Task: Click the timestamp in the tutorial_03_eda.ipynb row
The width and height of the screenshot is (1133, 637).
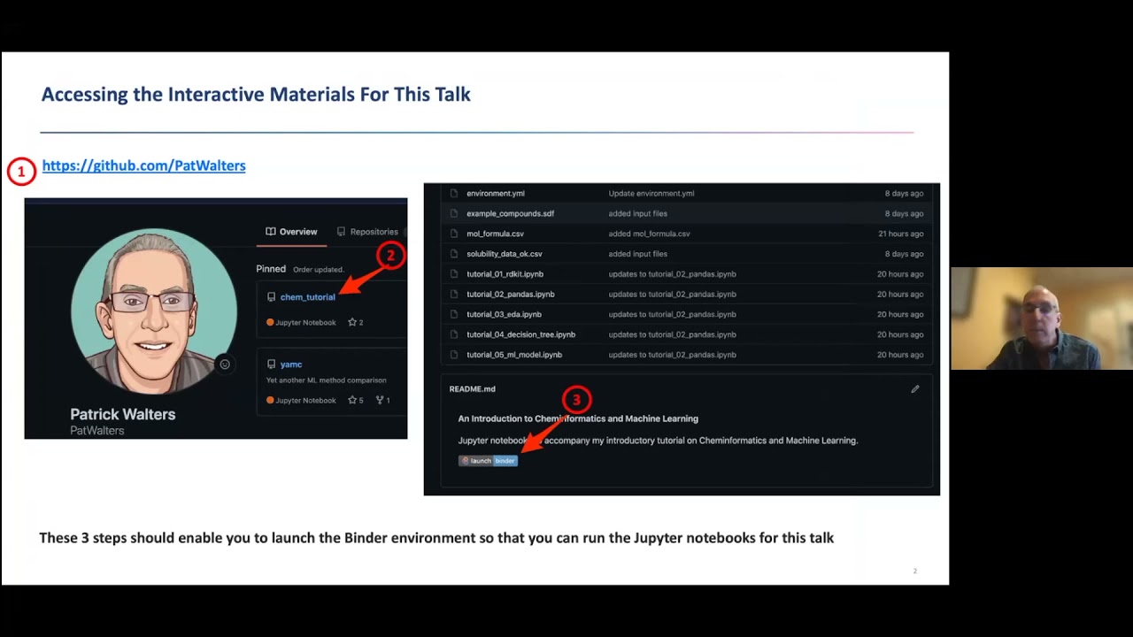Action: pos(900,315)
